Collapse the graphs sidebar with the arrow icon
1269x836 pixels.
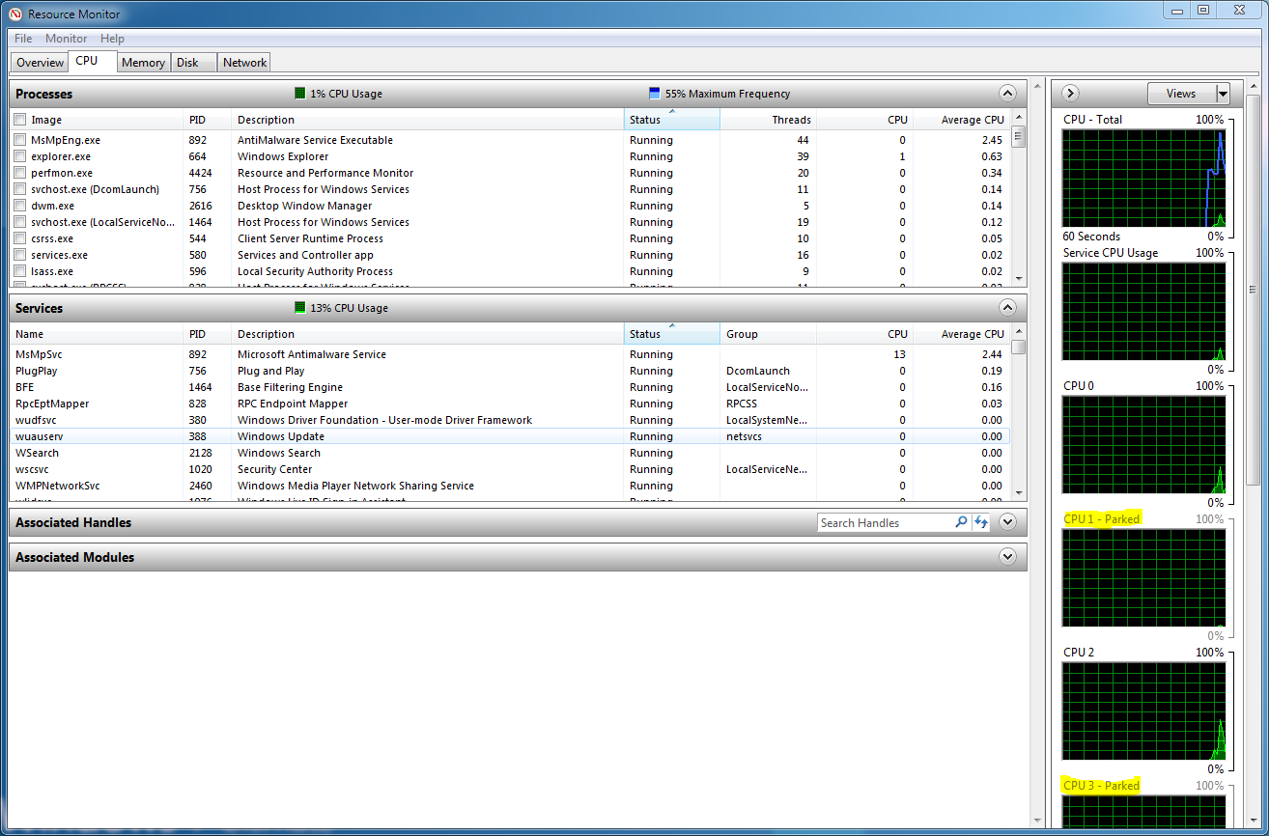tap(1069, 93)
